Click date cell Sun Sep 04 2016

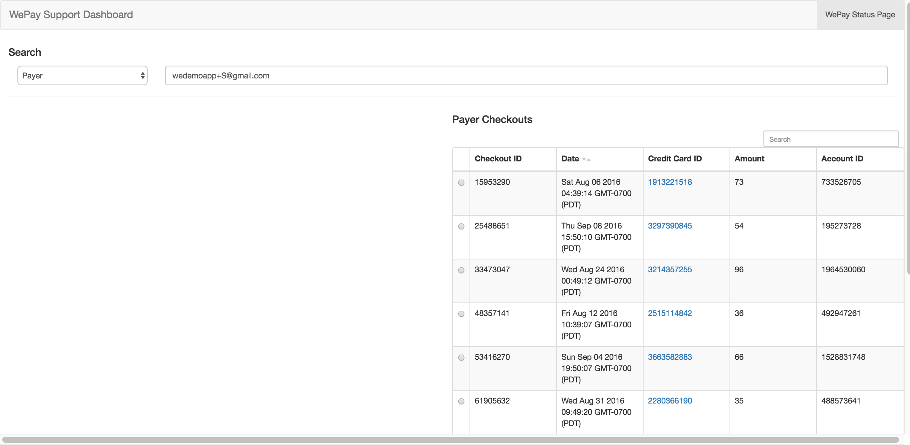tap(600, 368)
